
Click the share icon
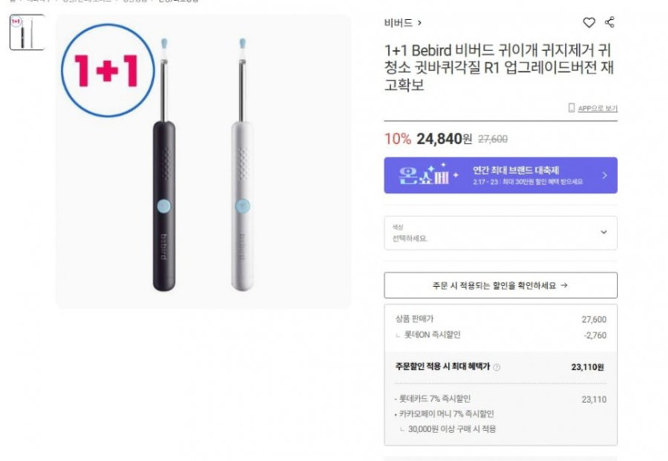(610, 22)
